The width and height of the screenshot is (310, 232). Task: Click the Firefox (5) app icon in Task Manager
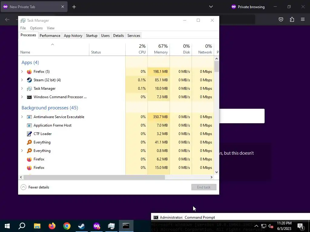coord(29,72)
